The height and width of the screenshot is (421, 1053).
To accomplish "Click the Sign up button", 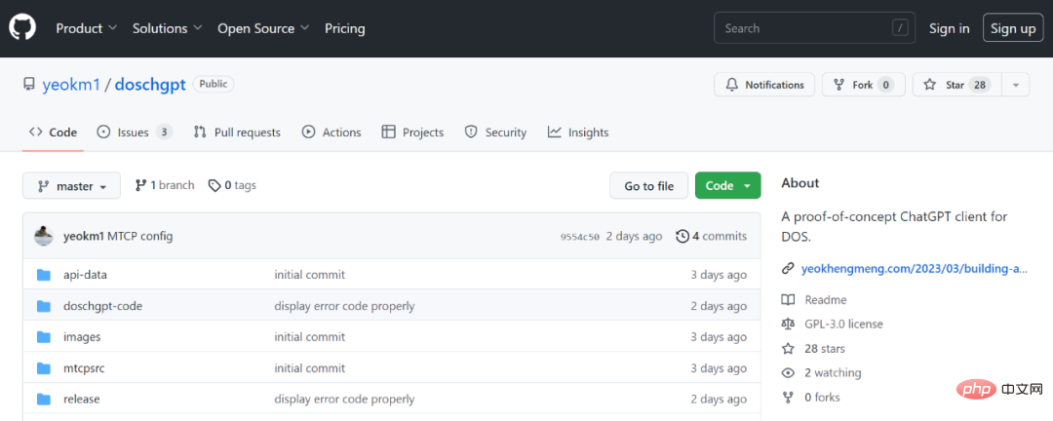I will [1013, 28].
